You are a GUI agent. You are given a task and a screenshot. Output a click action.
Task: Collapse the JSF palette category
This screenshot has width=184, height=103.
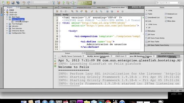(x=147, y=28)
